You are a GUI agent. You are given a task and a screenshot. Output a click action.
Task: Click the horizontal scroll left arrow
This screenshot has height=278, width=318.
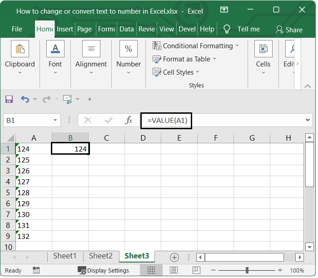(x=200, y=257)
